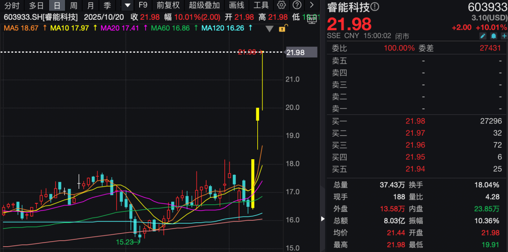The height and width of the screenshot is (252, 508).
Task: Click the monitor icon at chart corner
Action: pos(312,19)
